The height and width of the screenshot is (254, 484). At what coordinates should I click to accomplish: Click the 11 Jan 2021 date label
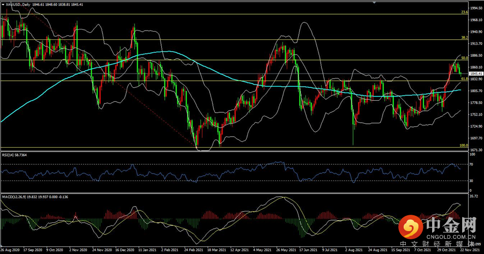click(147, 250)
